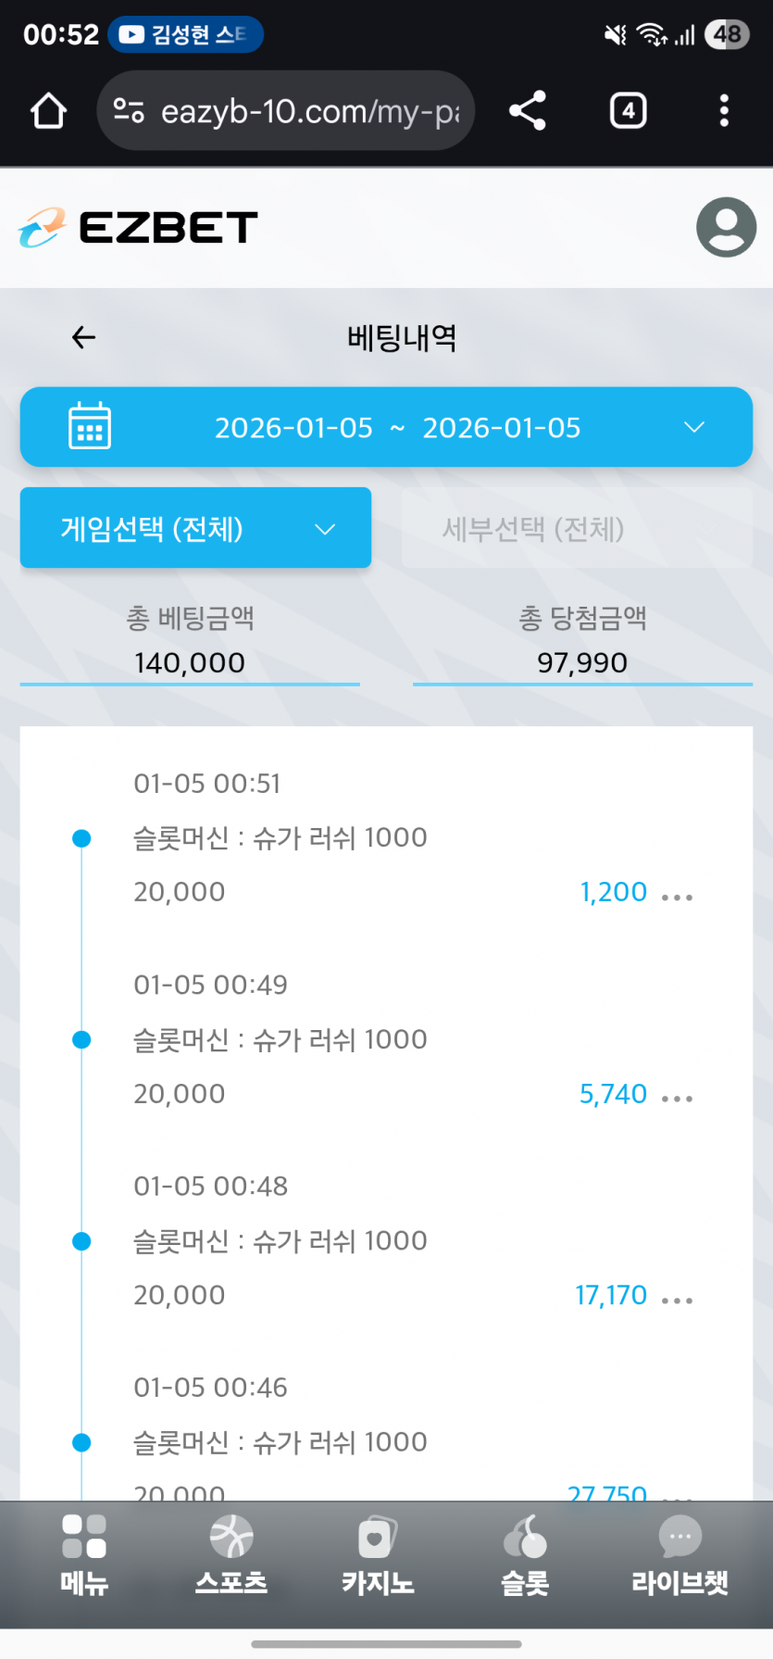This screenshot has width=773, height=1659.
Task: Switch to the 스포츠 tab
Action: tap(231, 1554)
